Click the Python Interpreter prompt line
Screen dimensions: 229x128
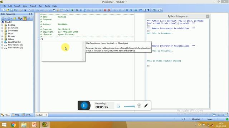(149, 66)
